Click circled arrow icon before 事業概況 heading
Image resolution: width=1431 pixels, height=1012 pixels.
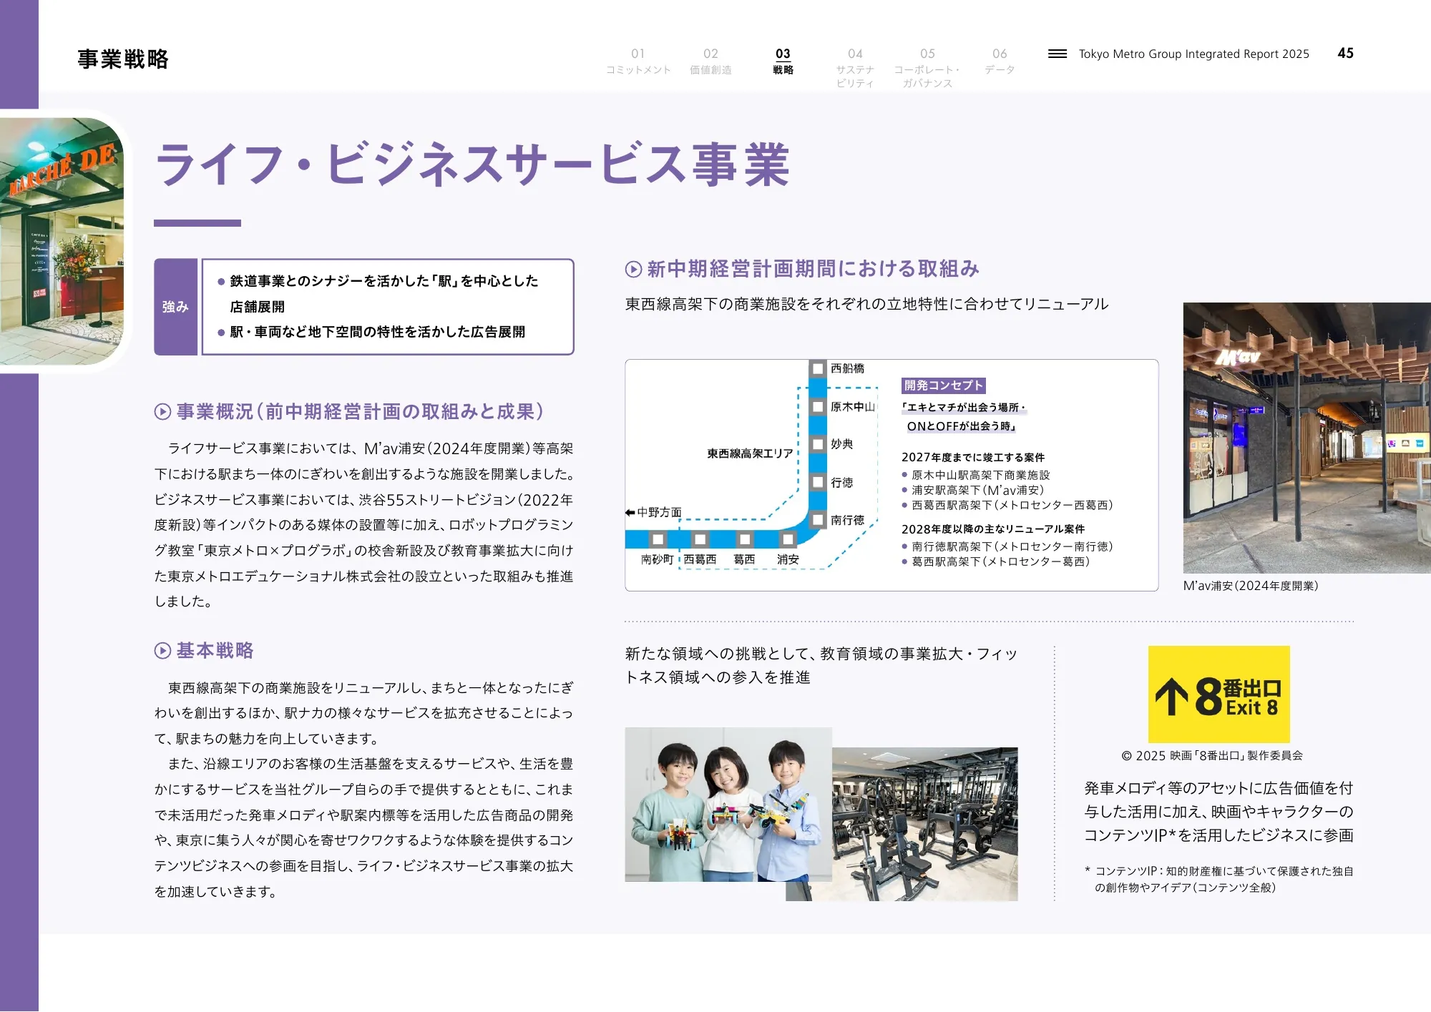coord(162,412)
